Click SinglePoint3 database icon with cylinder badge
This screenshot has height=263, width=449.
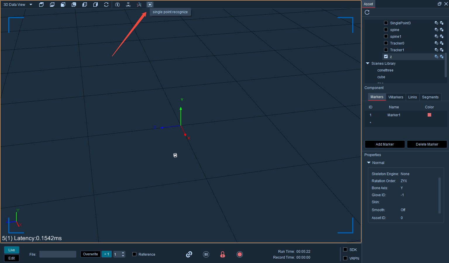pyautogui.click(x=442, y=23)
